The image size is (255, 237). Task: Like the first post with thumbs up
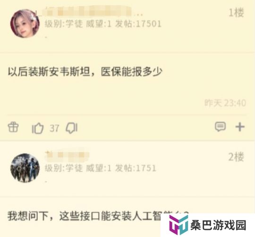click(x=38, y=128)
